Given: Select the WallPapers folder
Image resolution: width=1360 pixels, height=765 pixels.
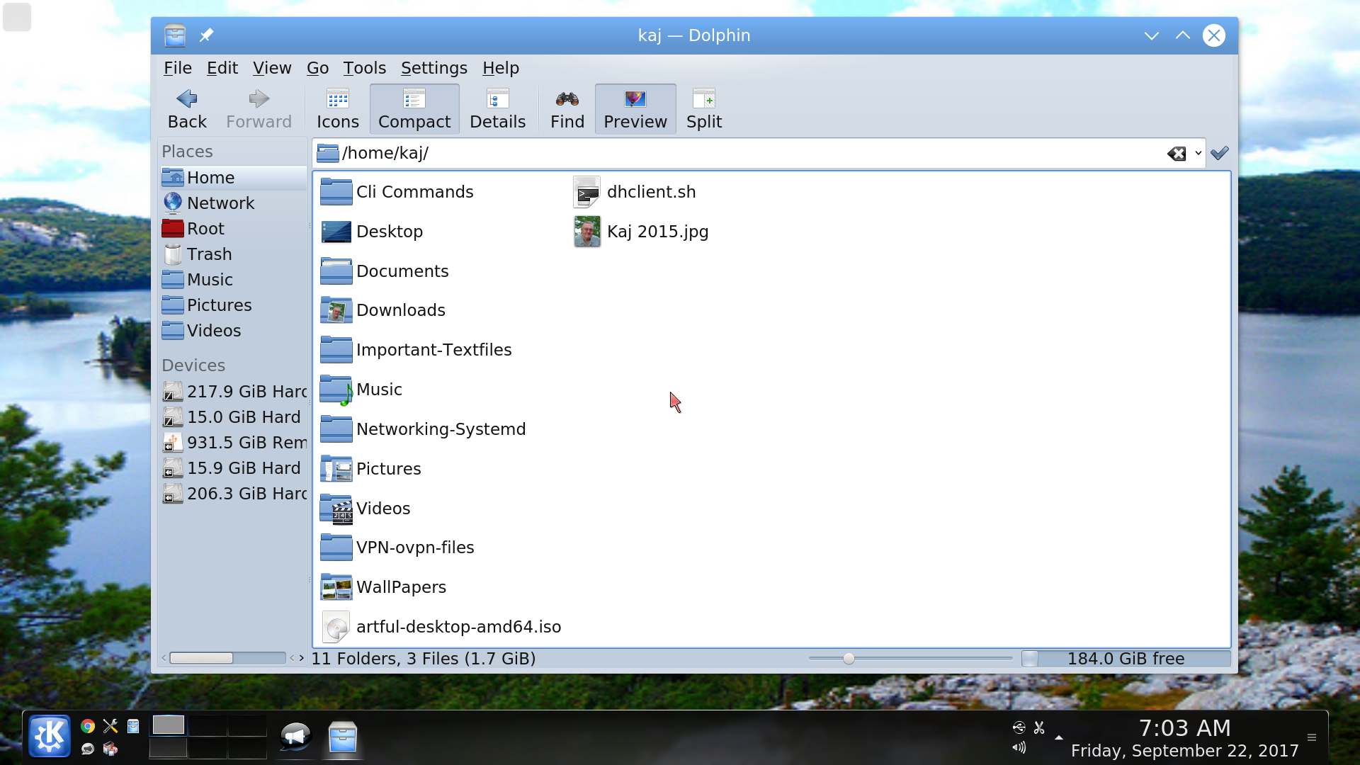Looking at the screenshot, I should coord(383,587).
